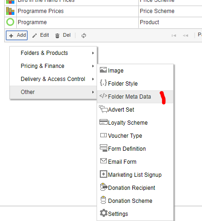The image size is (202, 221).
Task: Expand the Pricing & Finance submenu arrow
Action: point(93,66)
